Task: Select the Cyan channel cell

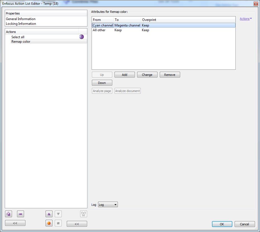Action: coord(103,25)
